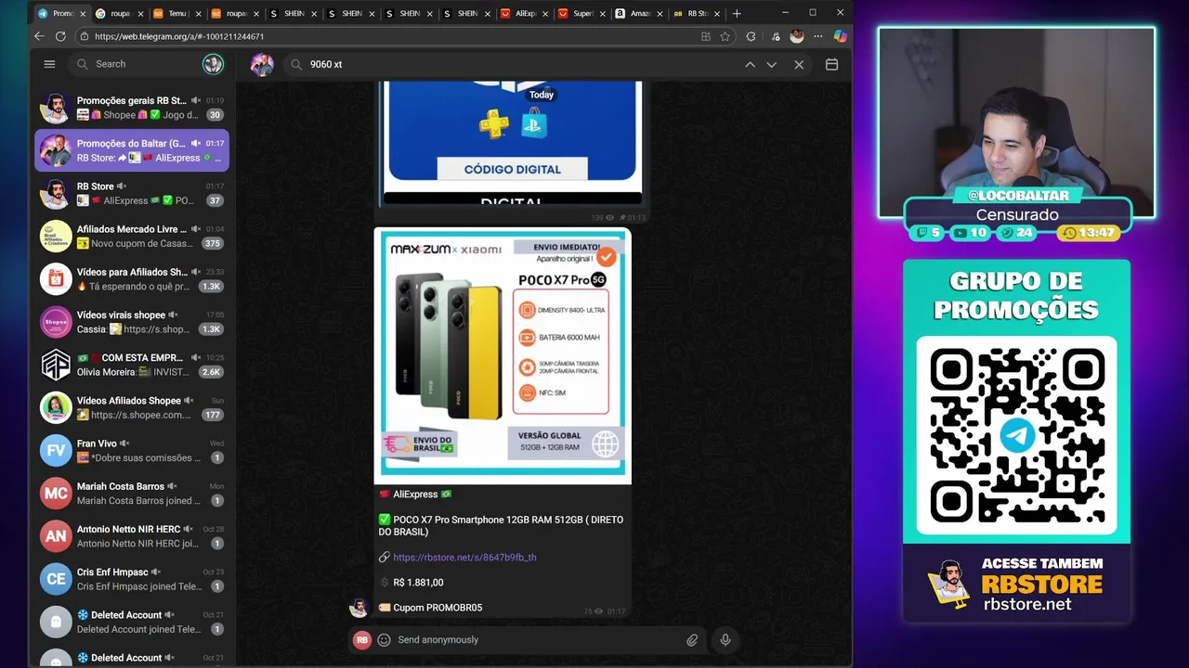1189x668 pixels.
Task: Click the Search chats field
Action: click(x=135, y=64)
